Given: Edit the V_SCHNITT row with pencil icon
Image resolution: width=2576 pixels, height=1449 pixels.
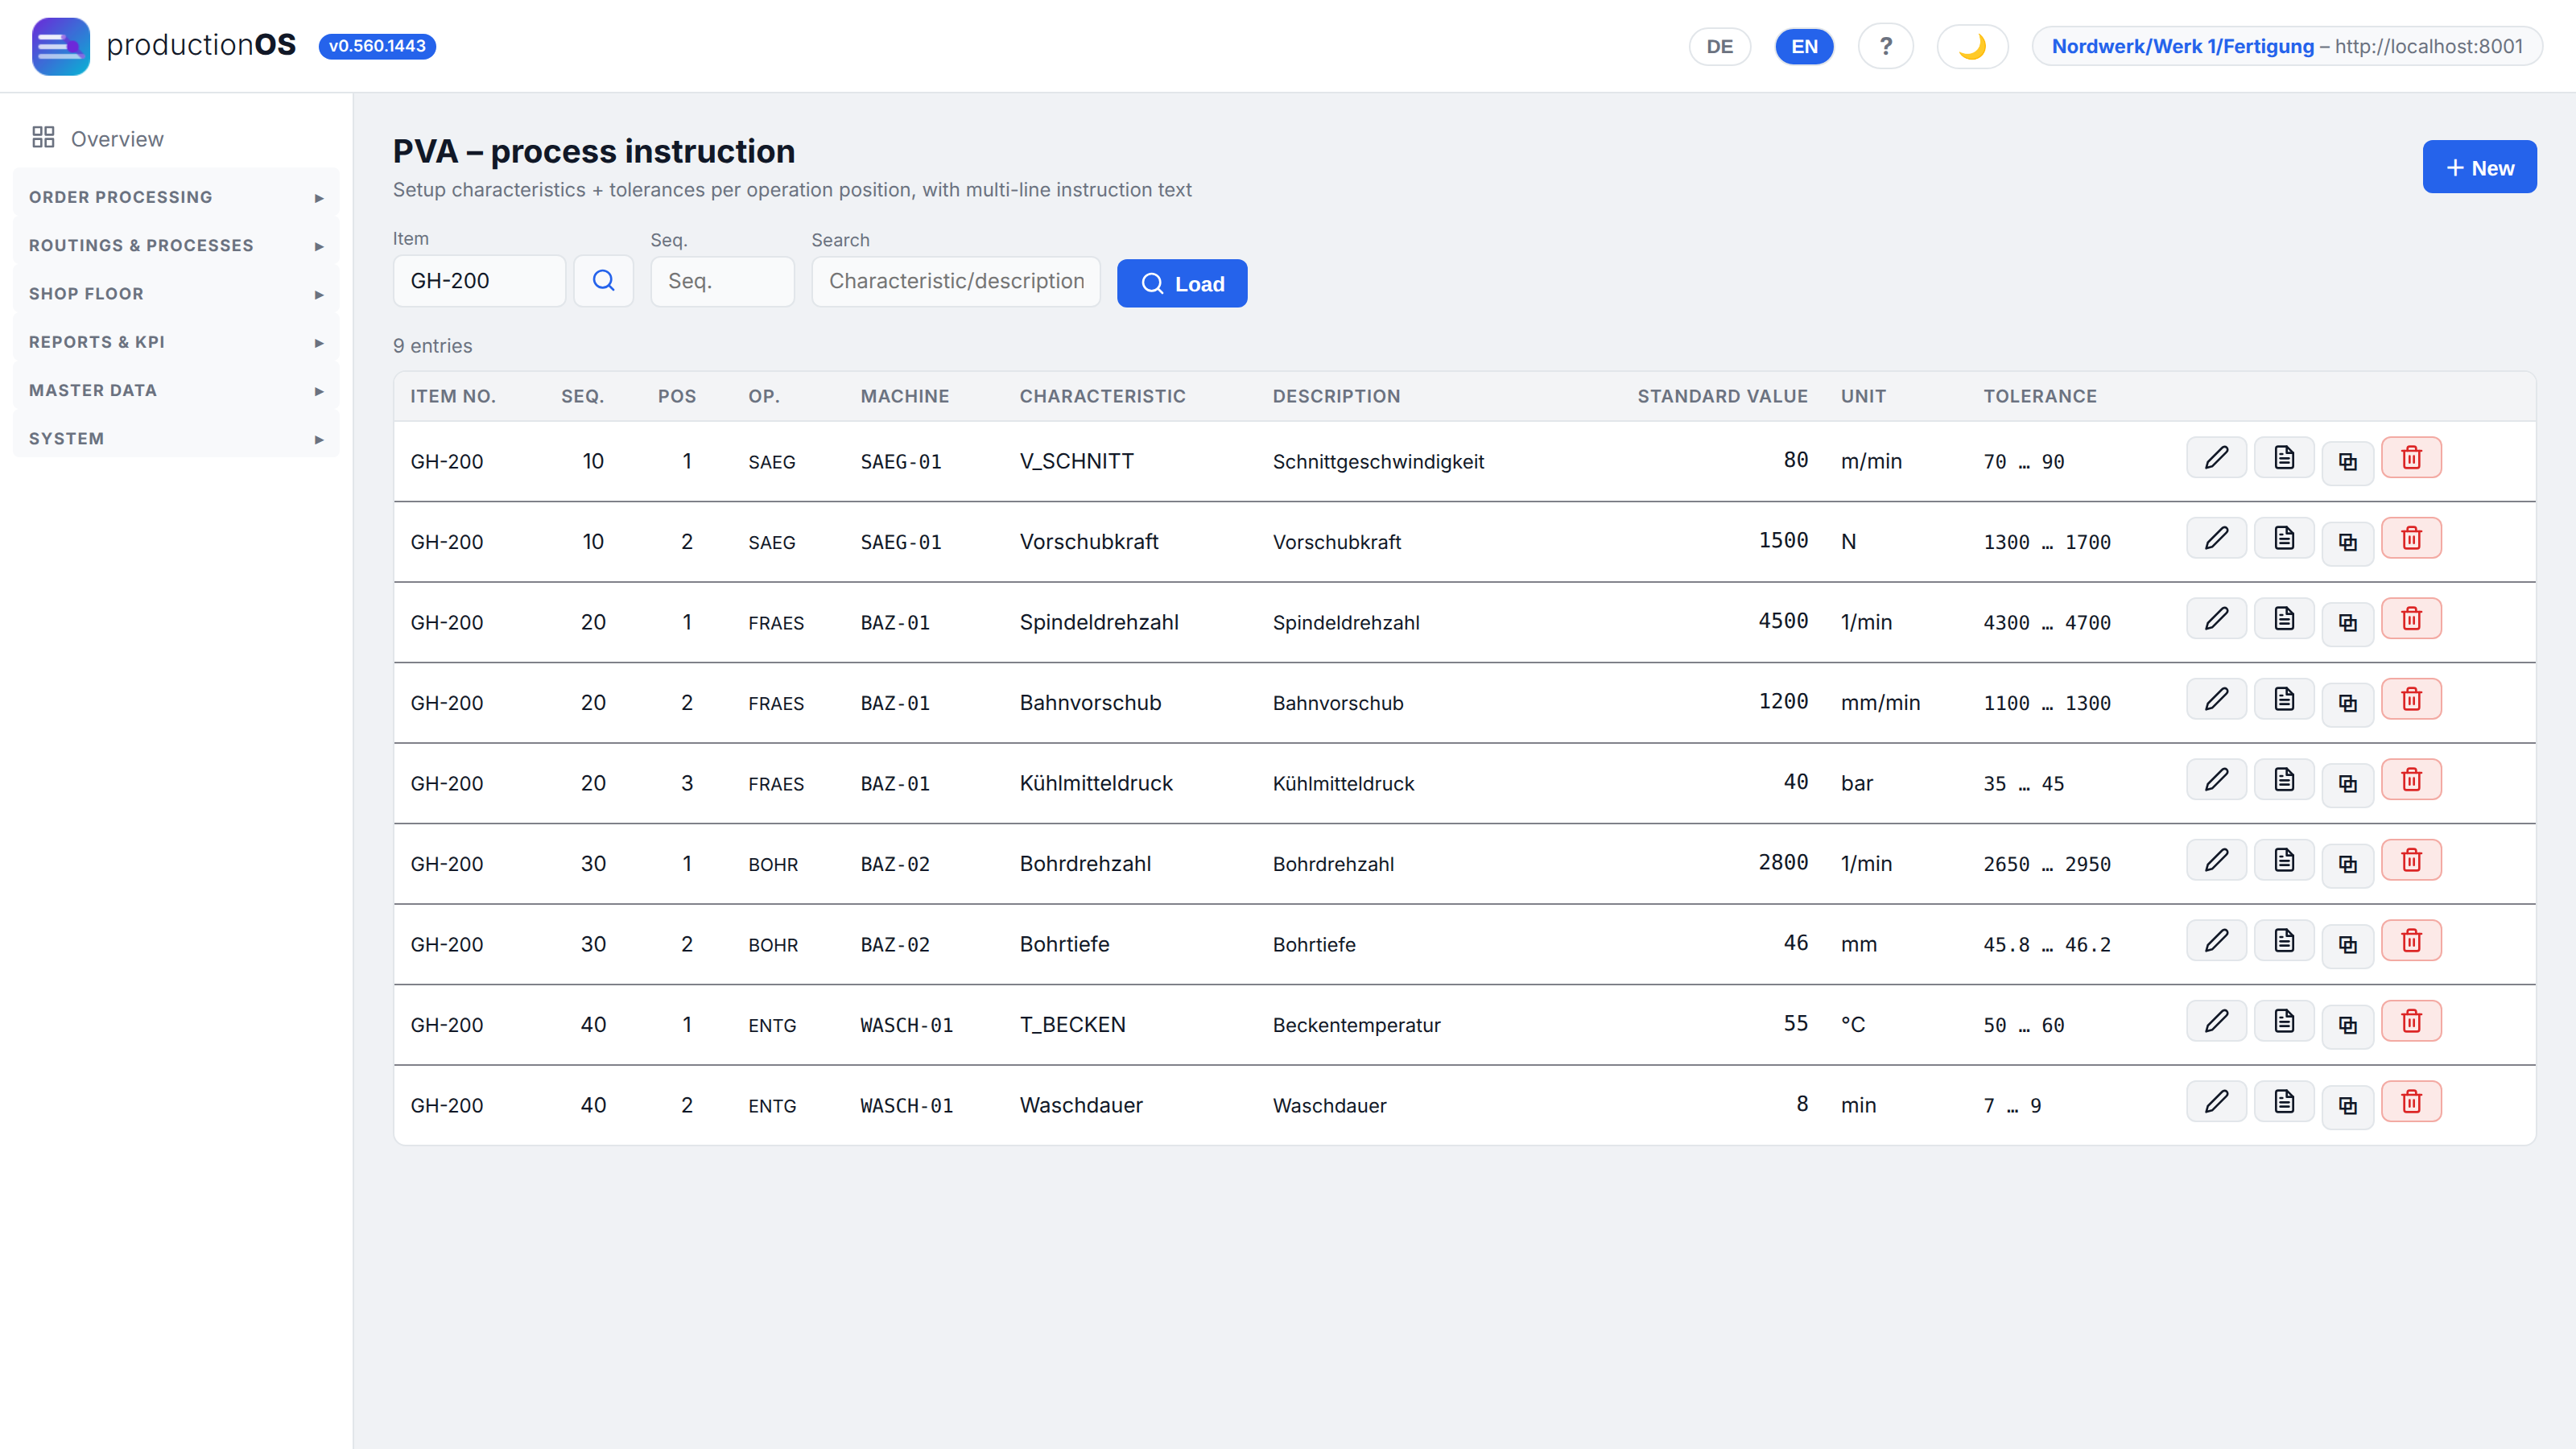Looking at the screenshot, I should point(2216,458).
